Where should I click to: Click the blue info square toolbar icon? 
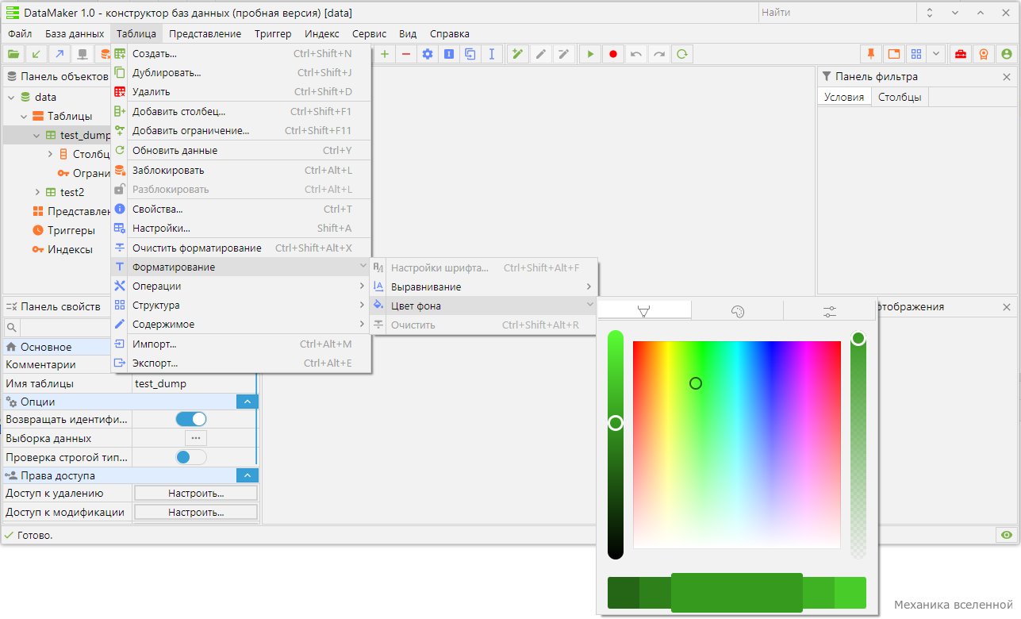click(449, 54)
